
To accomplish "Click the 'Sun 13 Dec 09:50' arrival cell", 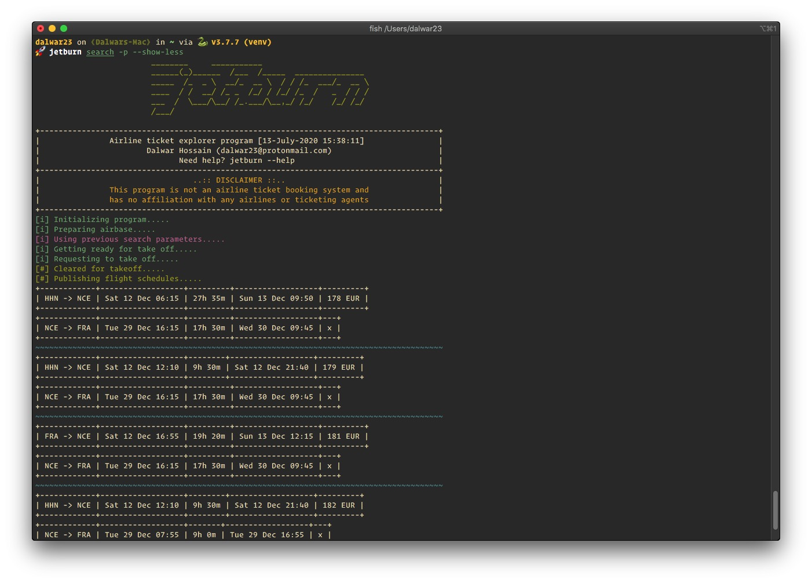I will point(276,298).
